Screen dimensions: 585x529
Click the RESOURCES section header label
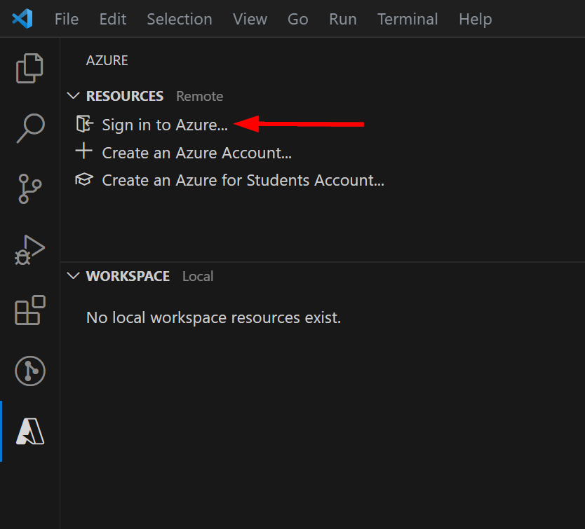coord(125,96)
